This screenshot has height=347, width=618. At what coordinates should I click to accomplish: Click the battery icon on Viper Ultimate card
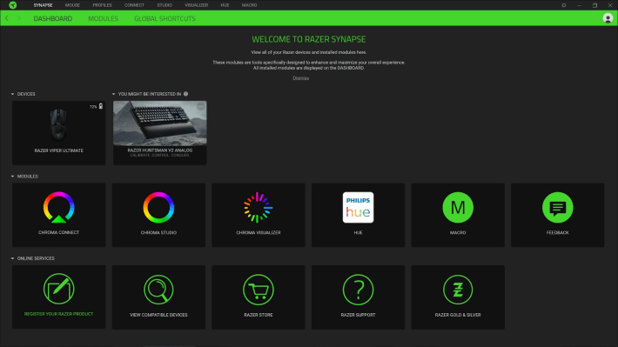point(101,106)
